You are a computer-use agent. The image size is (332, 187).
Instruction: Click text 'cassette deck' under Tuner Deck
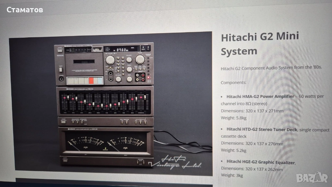[234, 136]
